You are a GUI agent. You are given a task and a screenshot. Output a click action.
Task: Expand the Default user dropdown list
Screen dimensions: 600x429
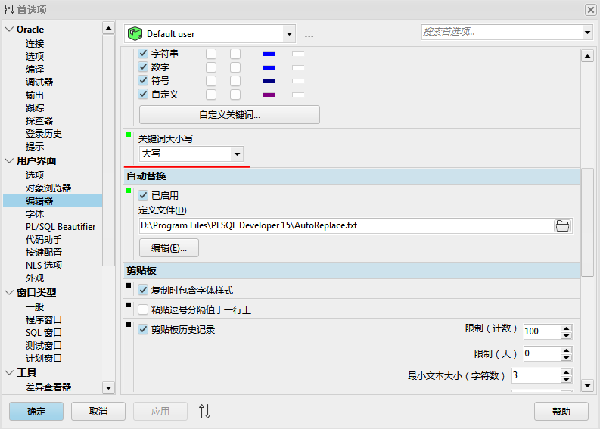(x=288, y=33)
